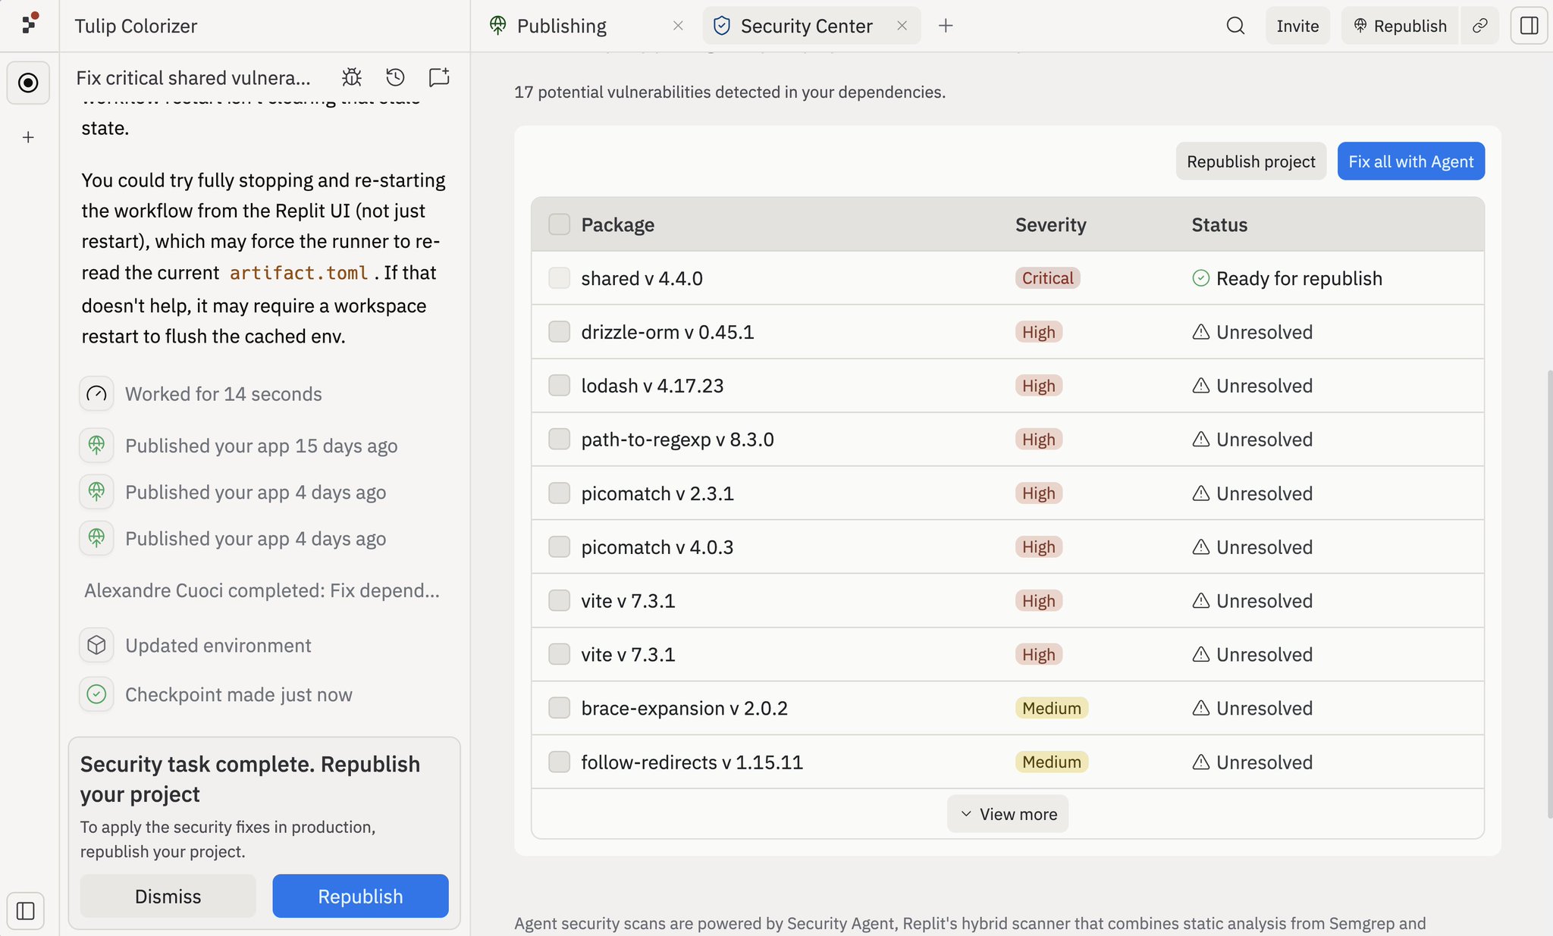The height and width of the screenshot is (936, 1553).
Task: Open search with magnifier icon
Action: [1235, 26]
